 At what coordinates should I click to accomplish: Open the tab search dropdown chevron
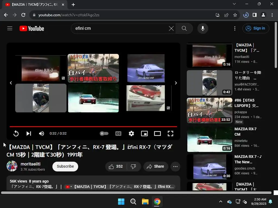pyautogui.click(x=234, y=4)
